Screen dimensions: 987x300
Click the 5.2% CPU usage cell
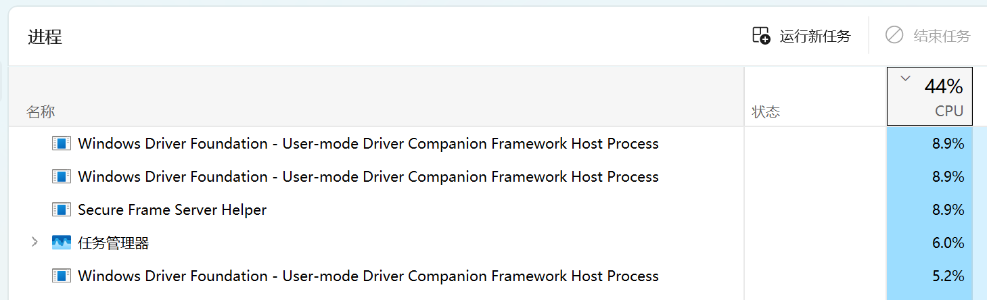tap(929, 276)
